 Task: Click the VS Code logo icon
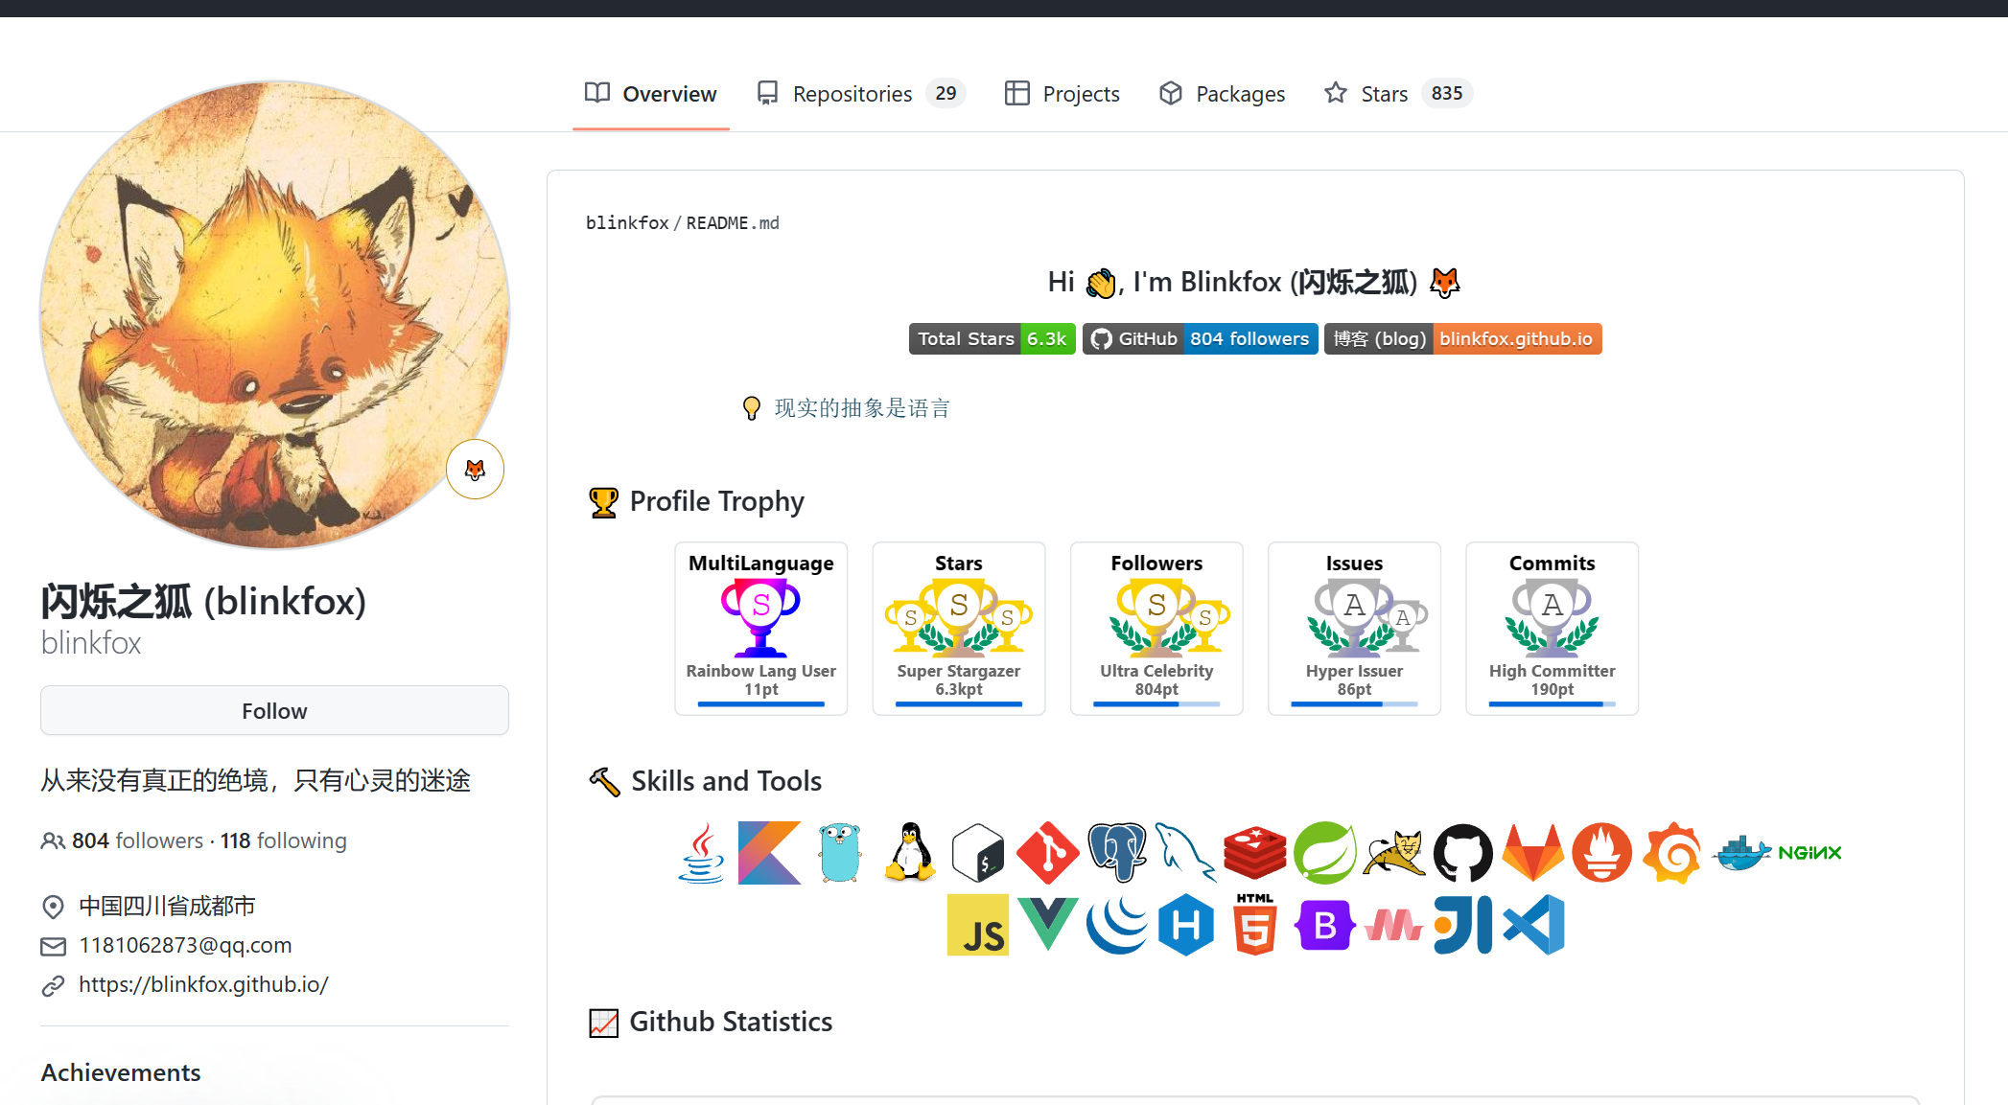click(x=1534, y=926)
